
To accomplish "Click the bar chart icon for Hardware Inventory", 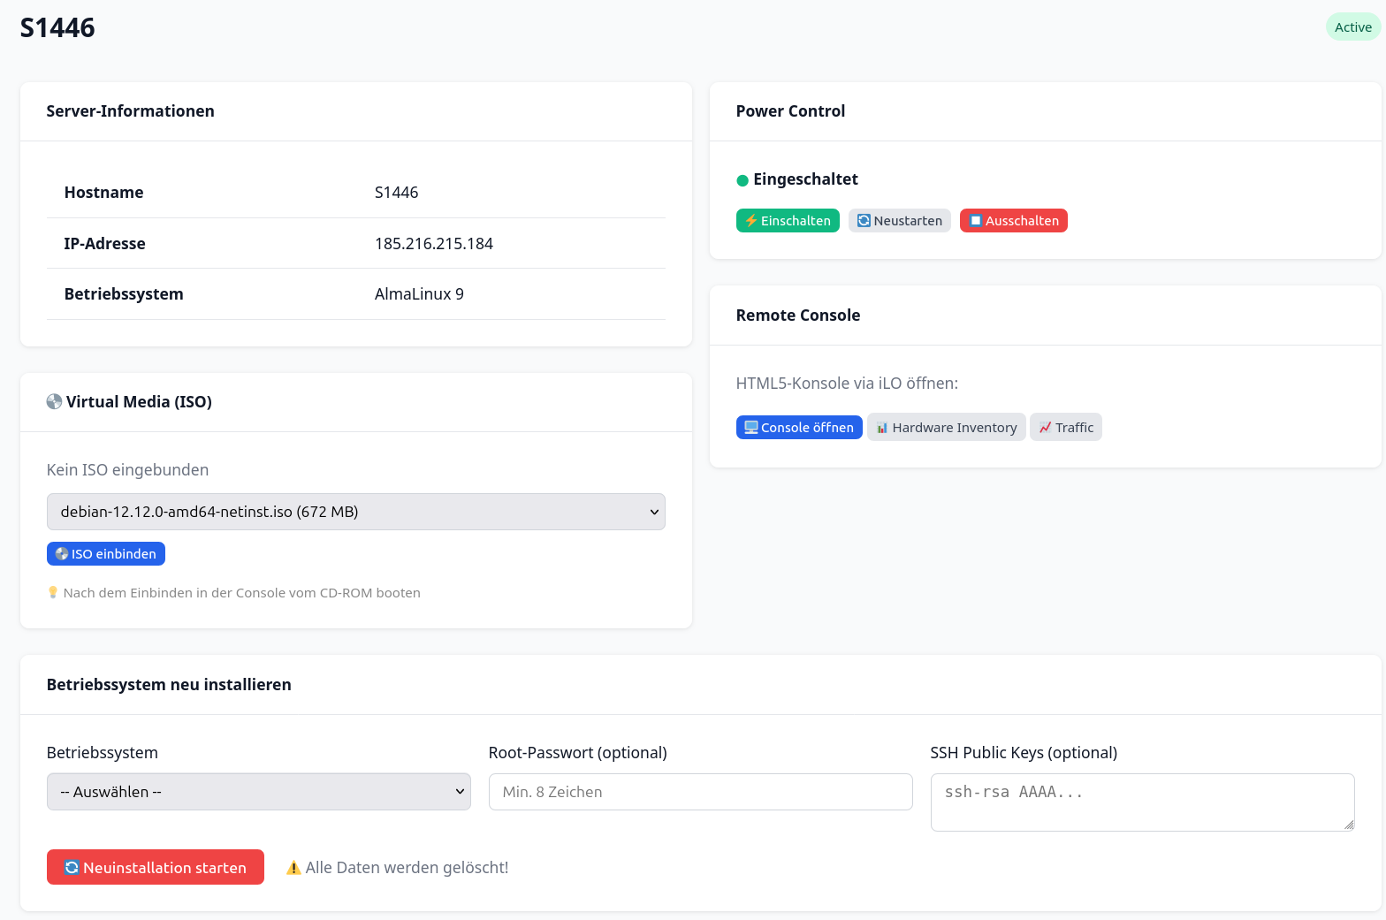I will (x=881, y=428).
